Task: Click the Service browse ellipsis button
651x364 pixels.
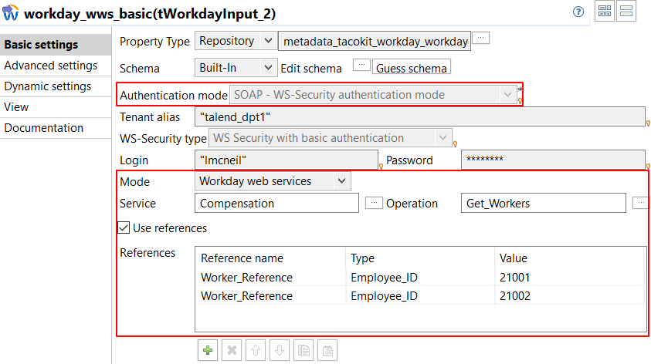Action: click(373, 203)
